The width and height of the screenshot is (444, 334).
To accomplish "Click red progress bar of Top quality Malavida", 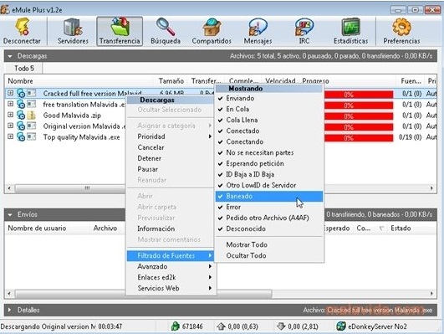I will (x=359, y=138).
